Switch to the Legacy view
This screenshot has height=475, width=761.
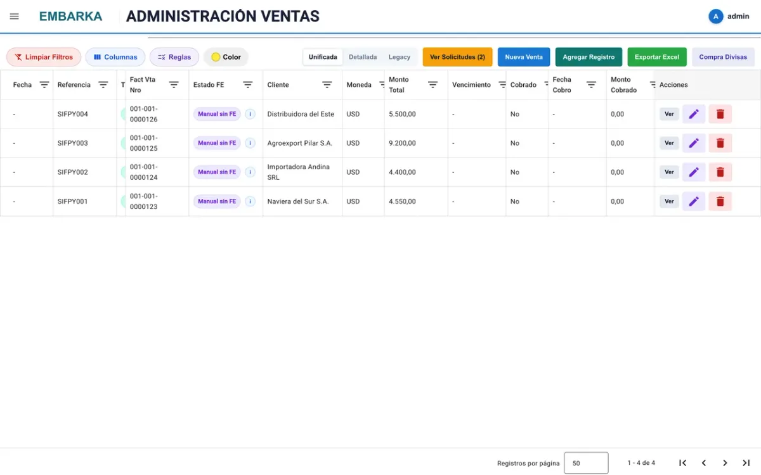[400, 57]
